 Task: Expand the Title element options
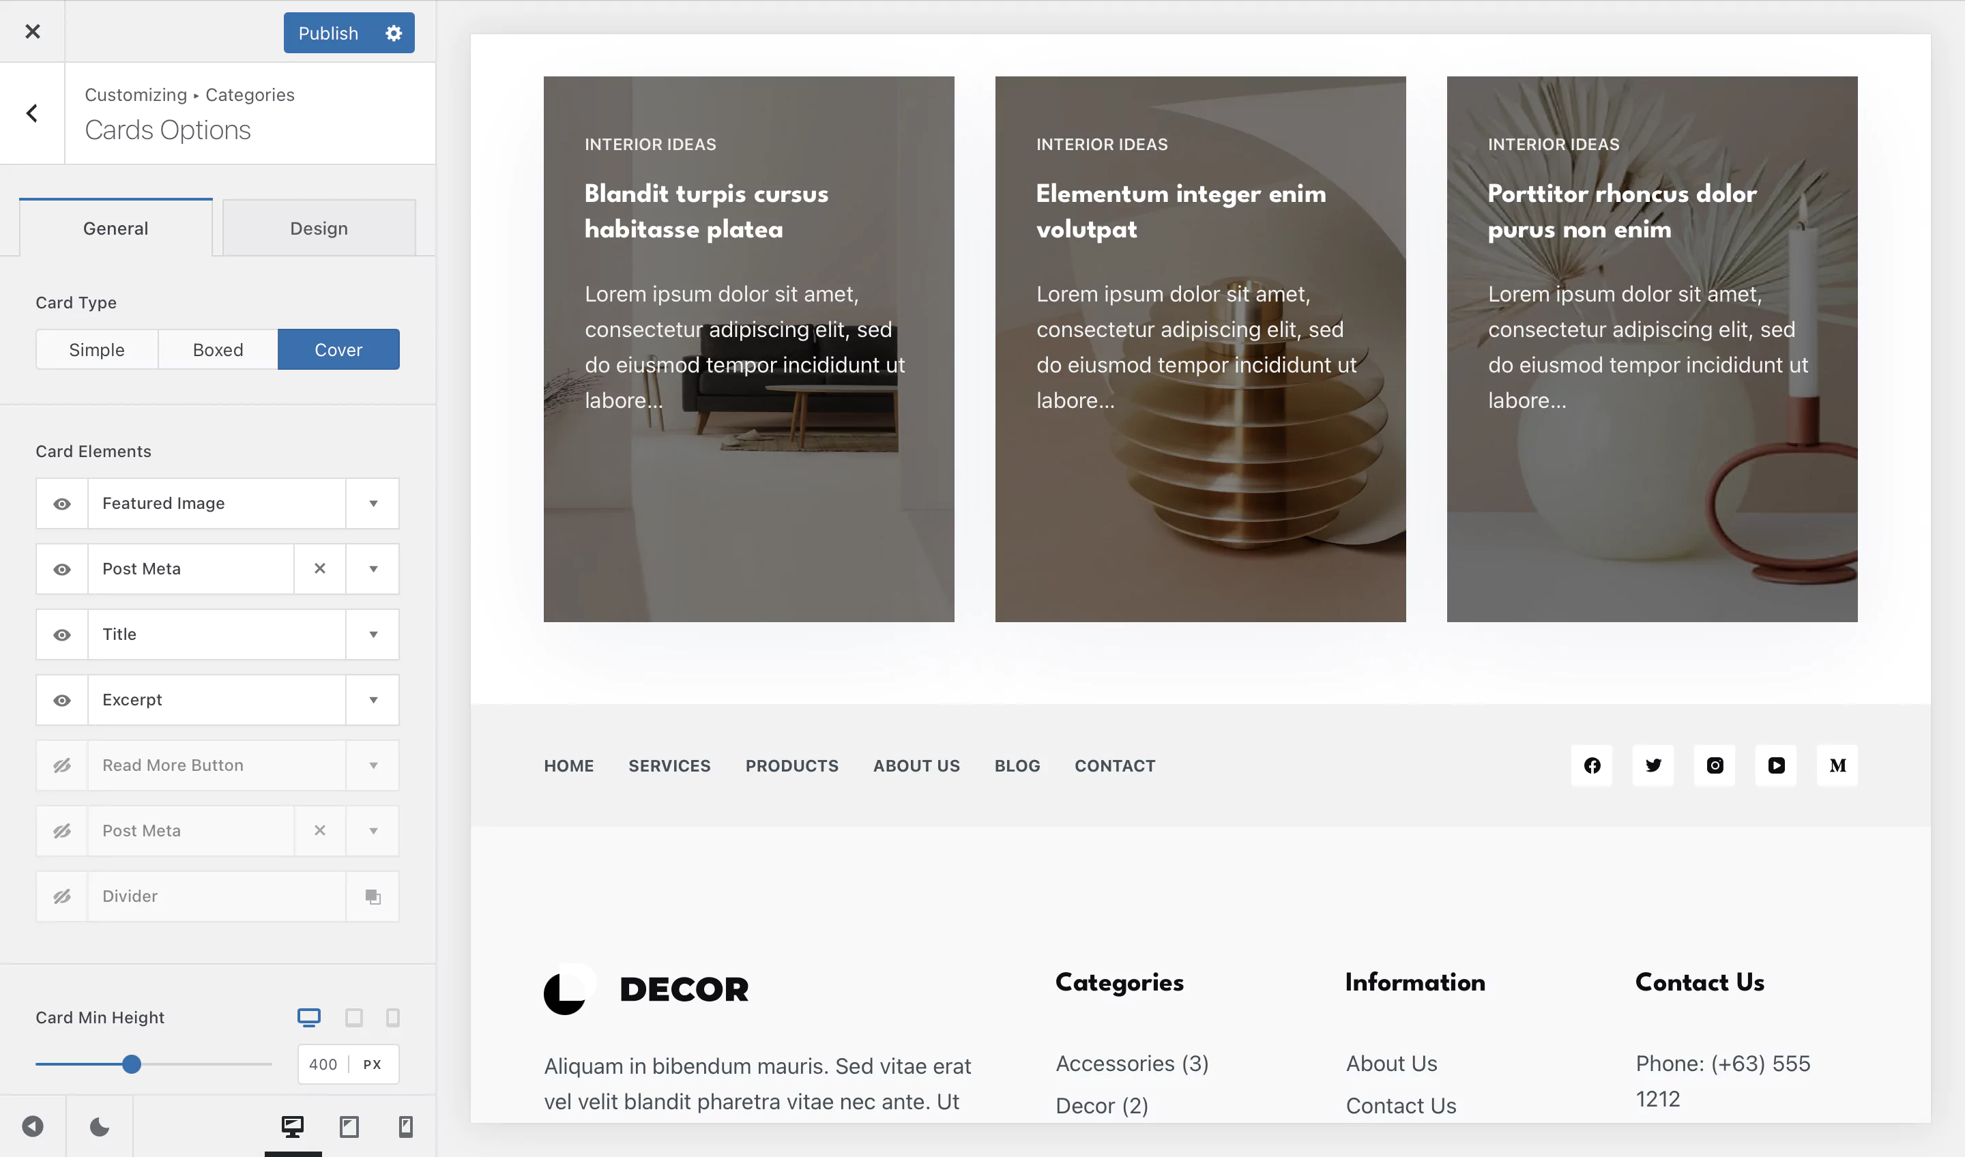click(372, 634)
